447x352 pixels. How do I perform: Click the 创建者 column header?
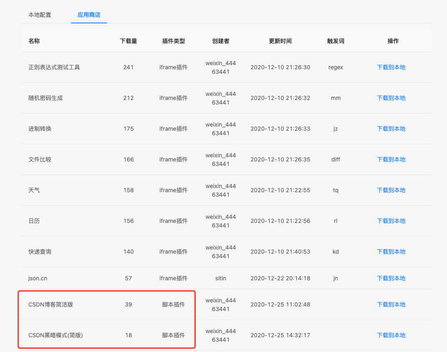click(x=221, y=41)
